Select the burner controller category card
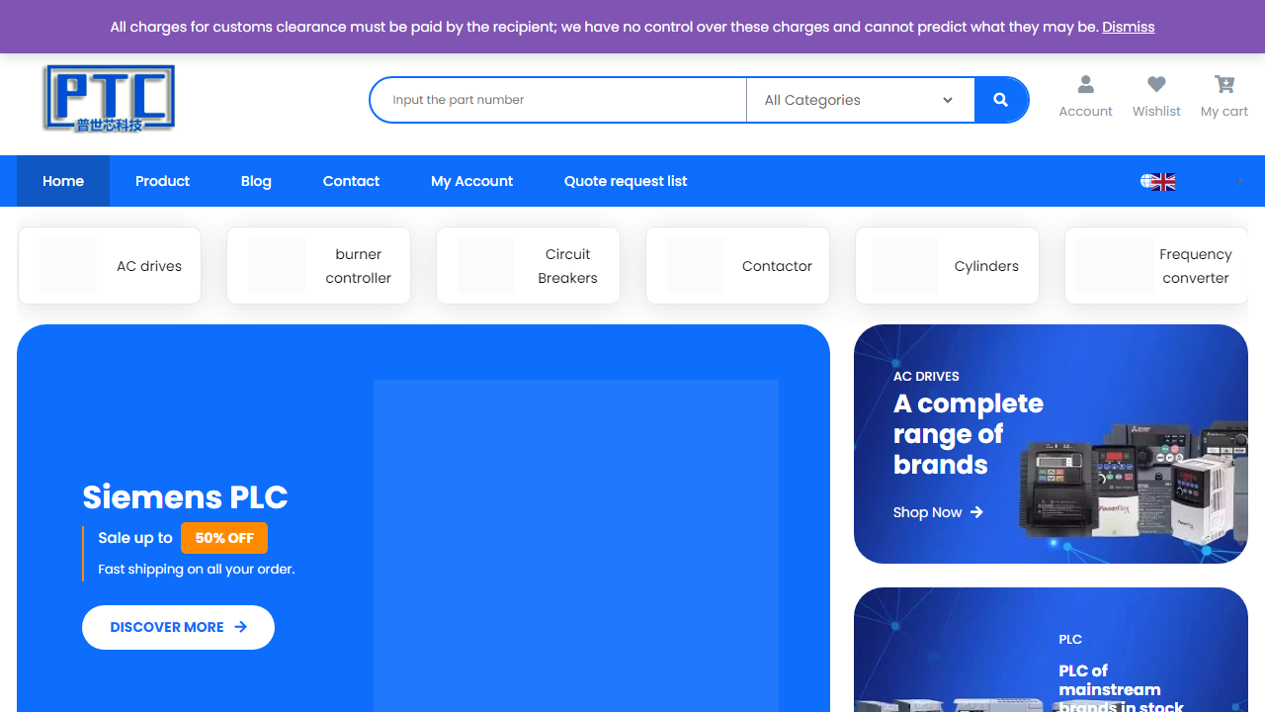 pyautogui.click(x=318, y=266)
